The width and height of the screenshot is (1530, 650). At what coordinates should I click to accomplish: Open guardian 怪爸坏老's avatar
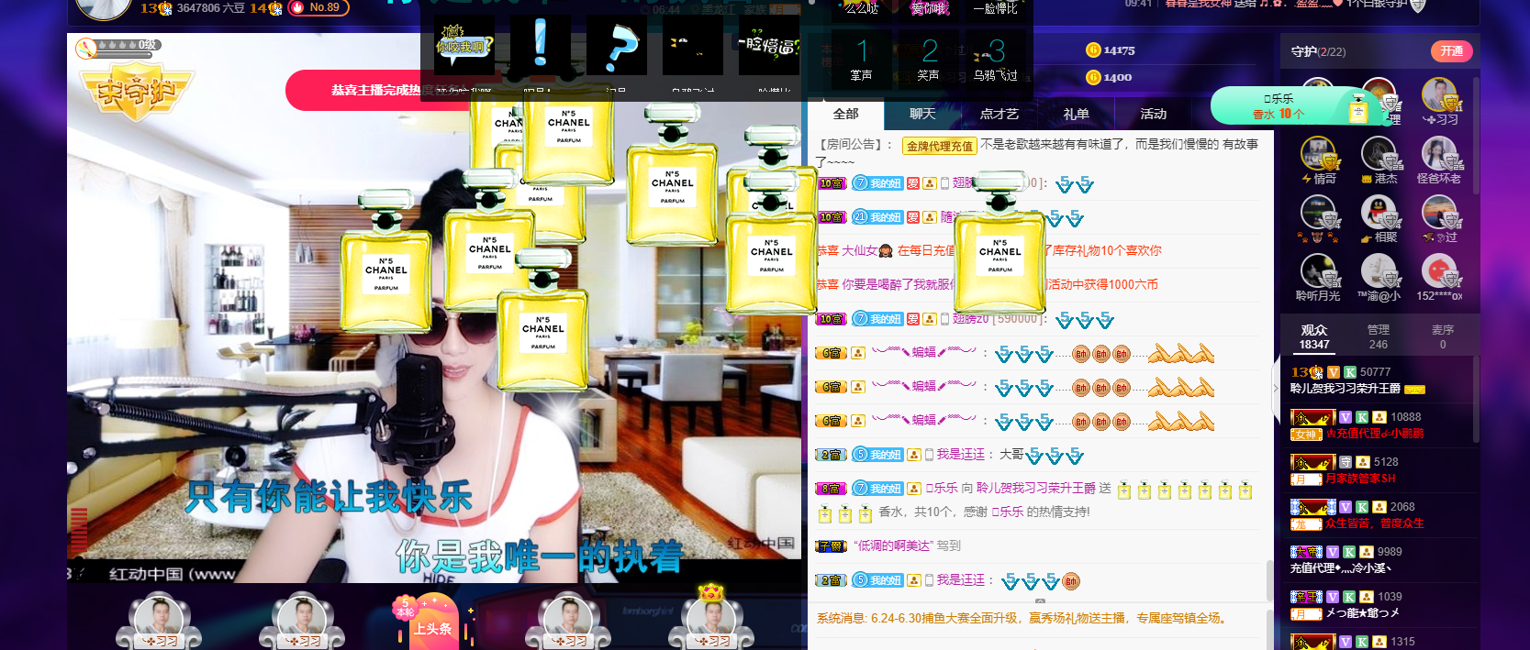[1440, 154]
